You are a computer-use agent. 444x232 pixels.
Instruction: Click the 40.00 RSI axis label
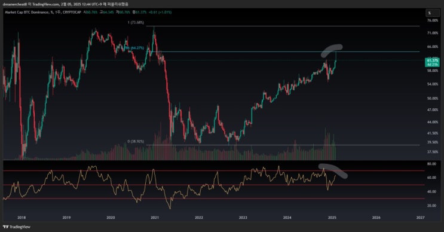(x=431, y=192)
